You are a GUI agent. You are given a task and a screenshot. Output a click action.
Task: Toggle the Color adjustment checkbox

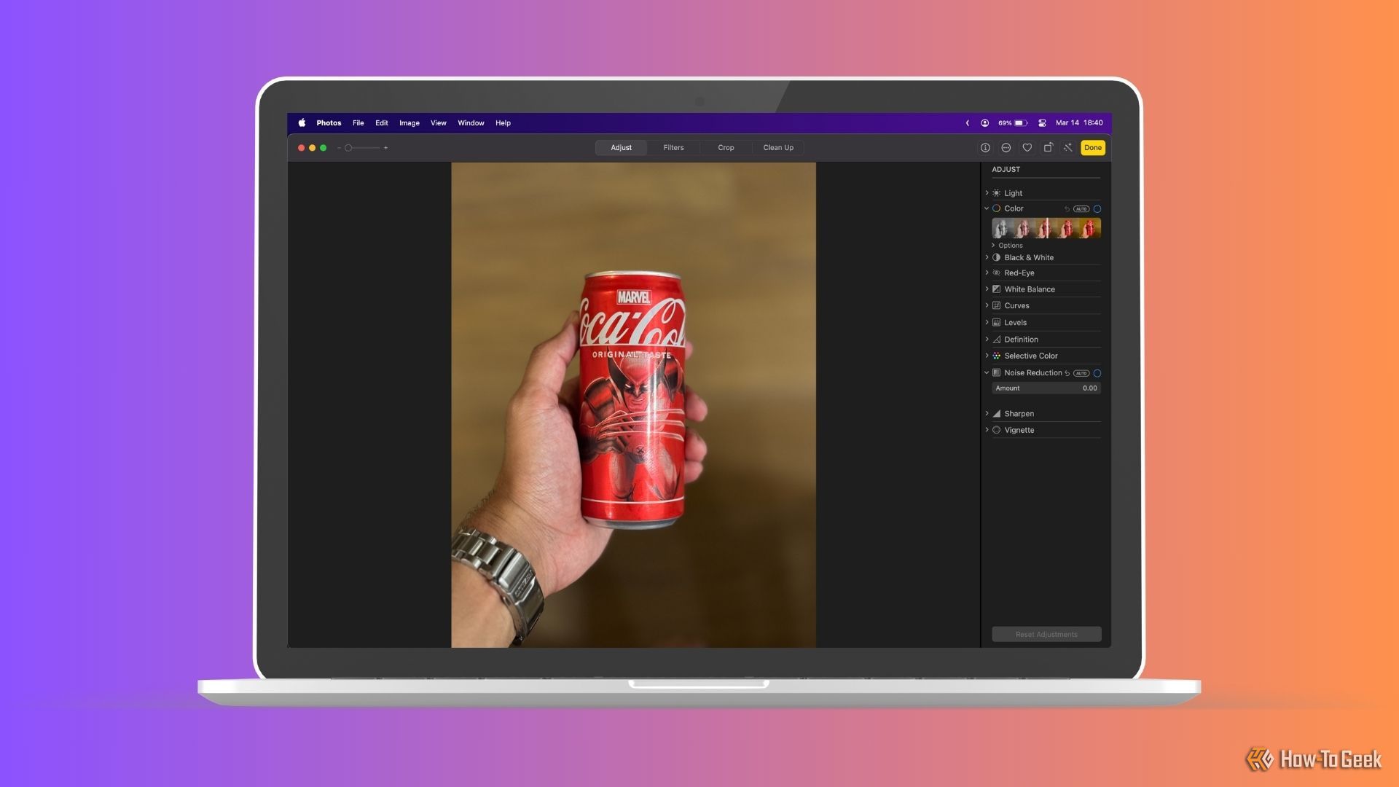tap(1097, 208)
